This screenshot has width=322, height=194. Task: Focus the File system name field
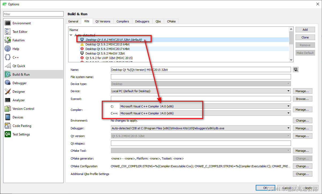coord(201,77)
